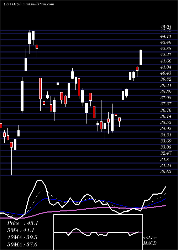The width and height of the screenshot is (178, 250).
Task: Select the 34.31 axis label
Action: point(166,135)
